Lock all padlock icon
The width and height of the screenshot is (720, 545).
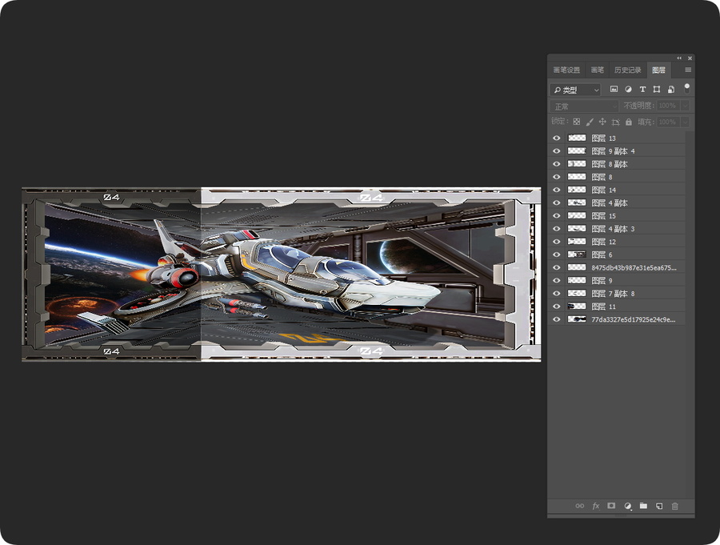[x=629, y=122]
